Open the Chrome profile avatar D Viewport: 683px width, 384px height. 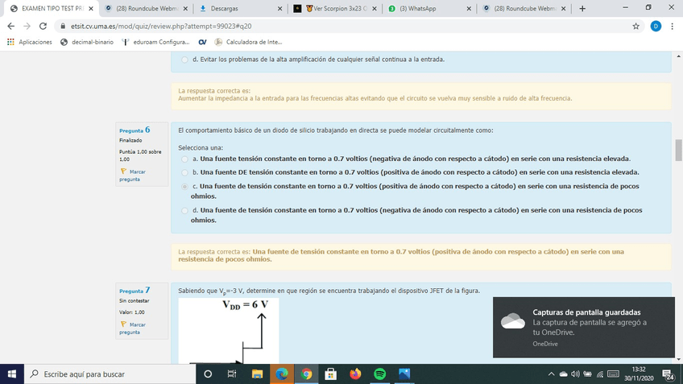[x=656, y=26]
